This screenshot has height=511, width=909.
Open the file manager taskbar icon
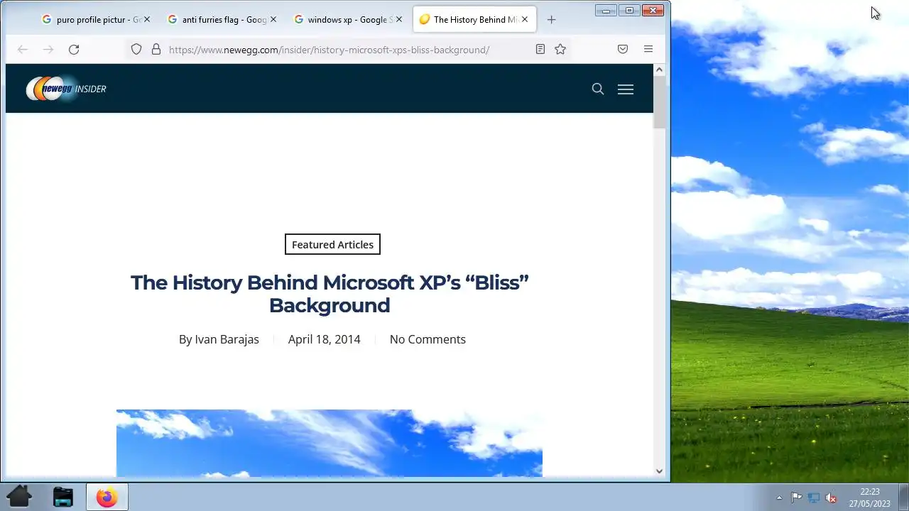[63, 497]
